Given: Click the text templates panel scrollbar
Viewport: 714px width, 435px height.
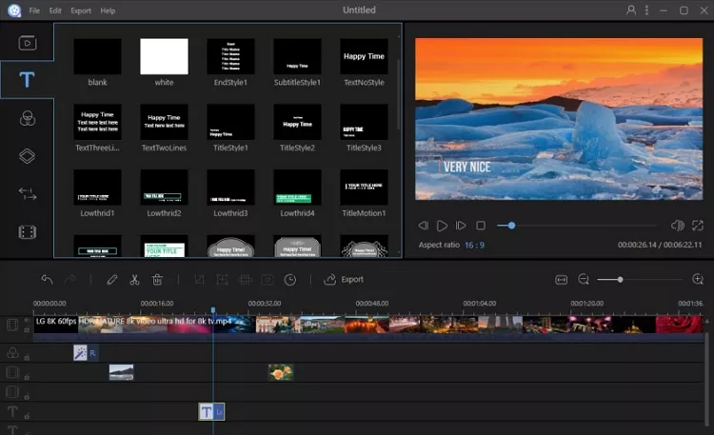Looking at the screenshot, I should pyautogui.click(x=399, y=93).
